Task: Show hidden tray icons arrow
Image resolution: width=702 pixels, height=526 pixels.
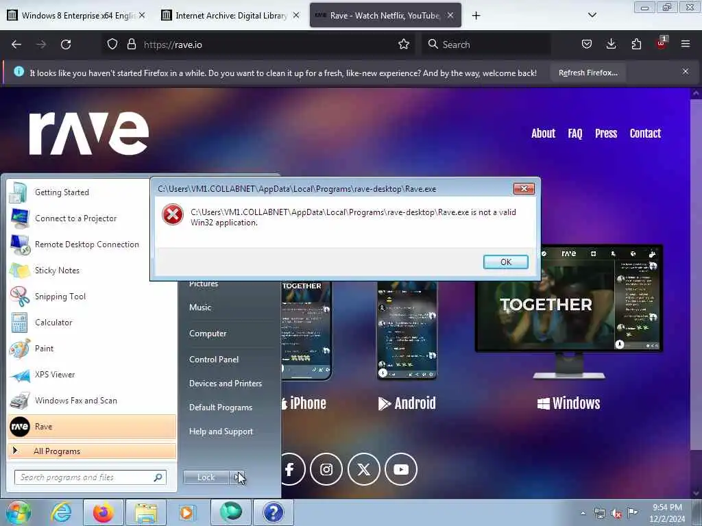Action: (583, 513)
